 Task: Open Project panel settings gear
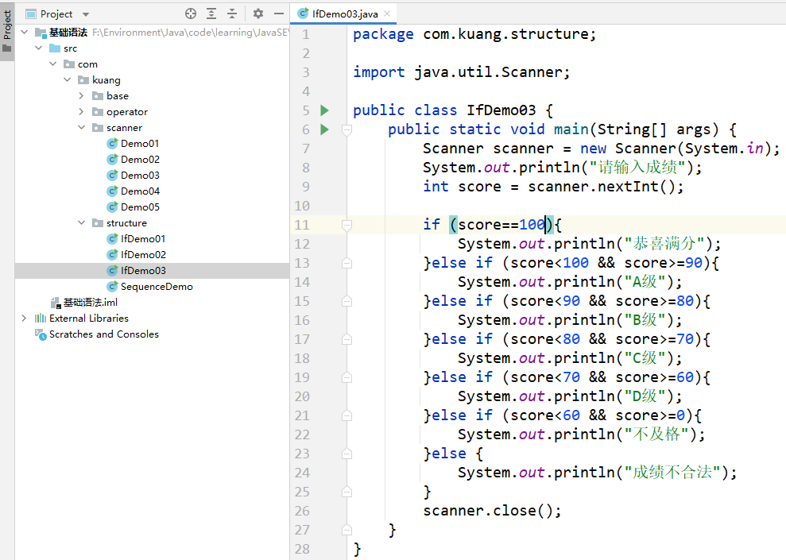258,14
